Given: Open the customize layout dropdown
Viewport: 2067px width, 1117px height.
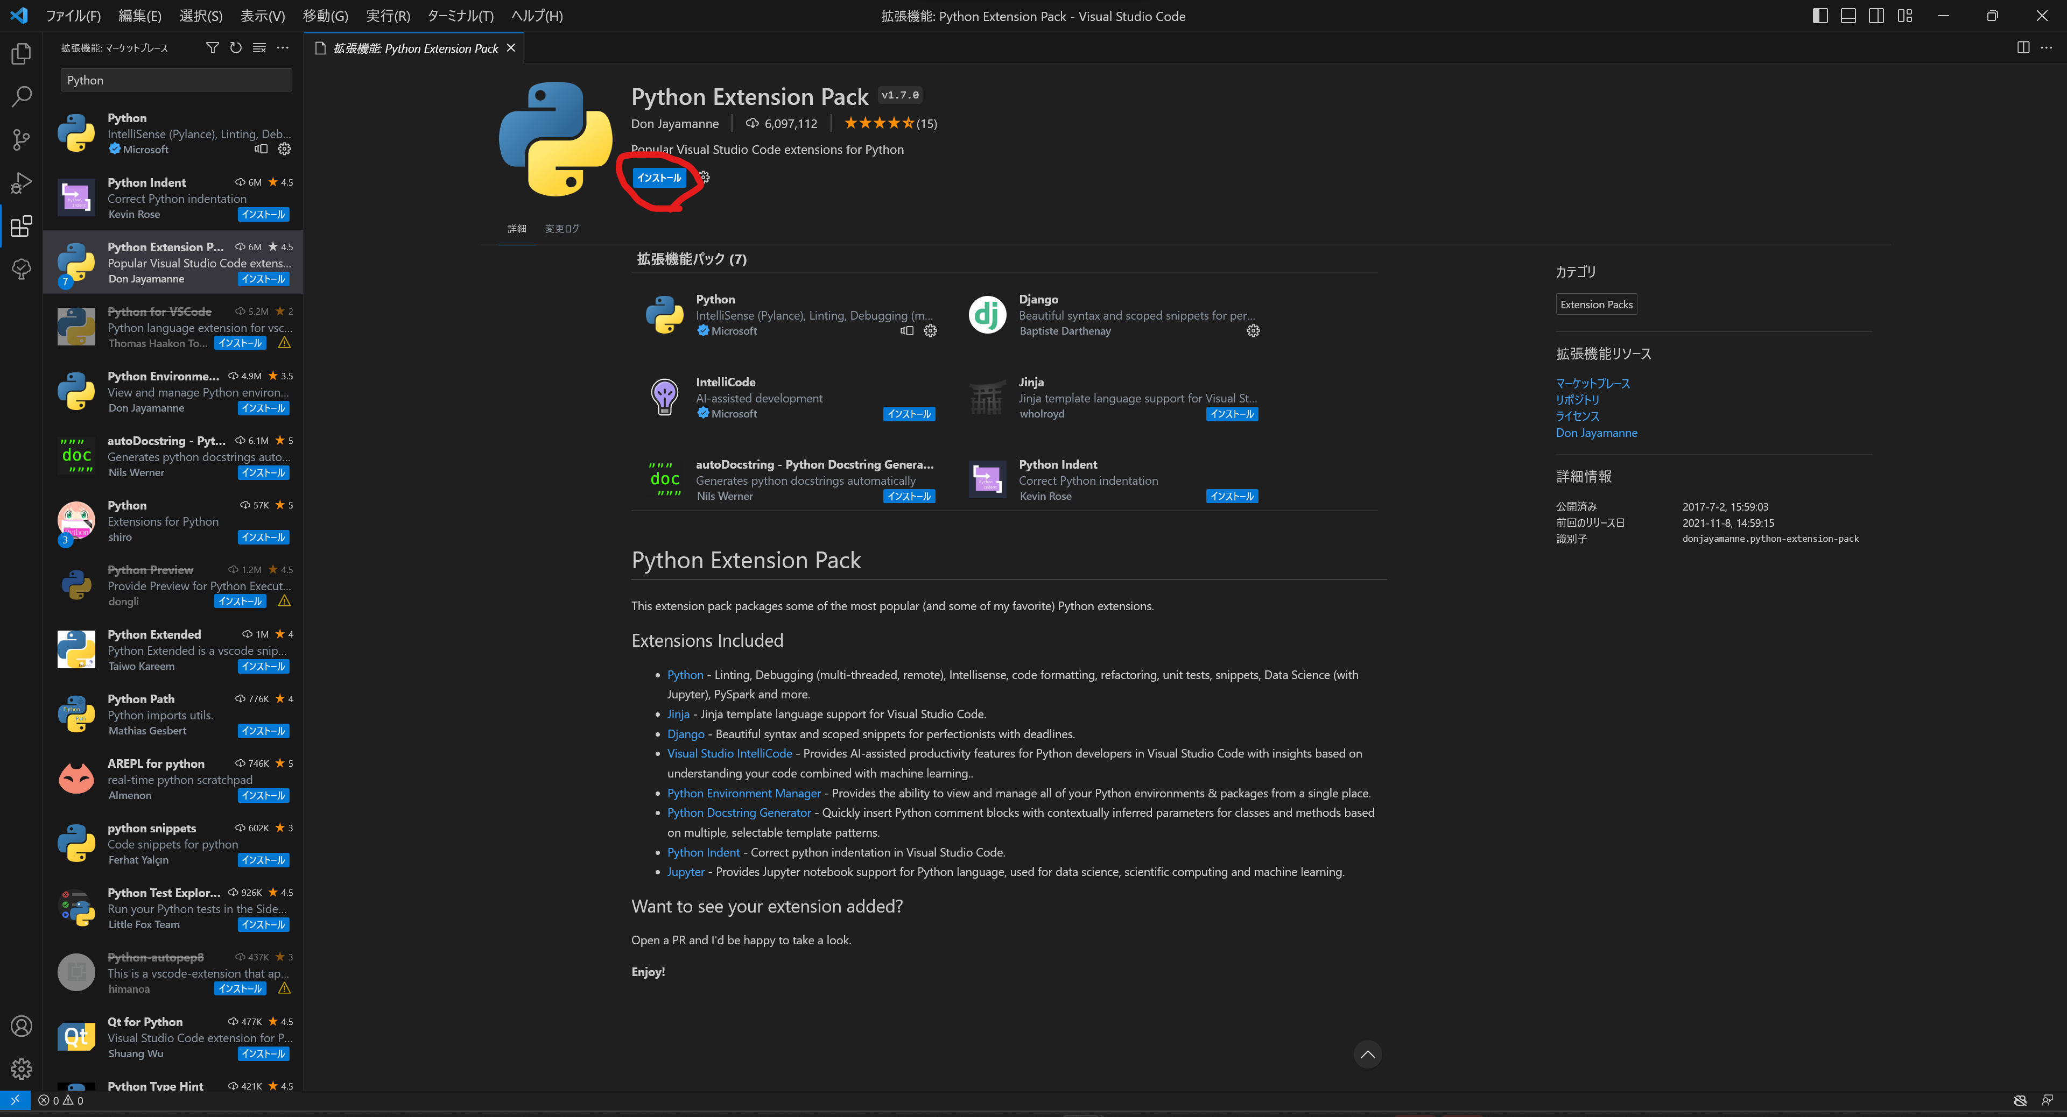Looking at the screenshot, I should (1905, 15).
